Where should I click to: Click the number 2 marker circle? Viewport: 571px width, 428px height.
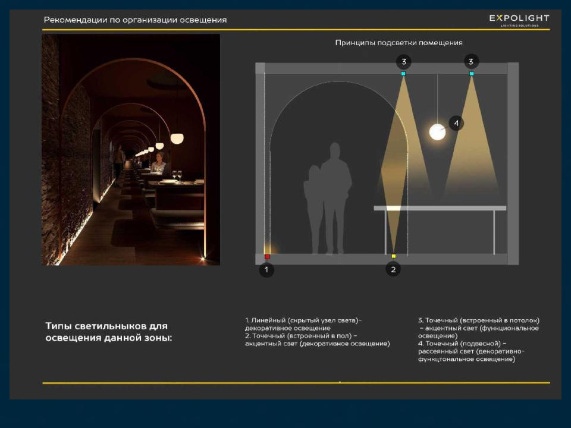pyautogui.click(x=393, y=269)
